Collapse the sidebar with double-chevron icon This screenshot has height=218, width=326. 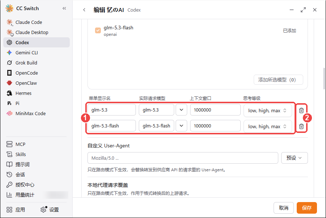point(64,8)
